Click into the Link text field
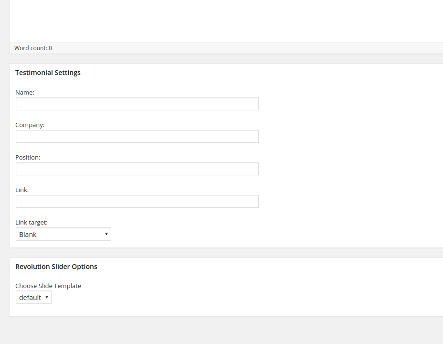This screenshot has width=443, height=344. (x=137, y=202)
